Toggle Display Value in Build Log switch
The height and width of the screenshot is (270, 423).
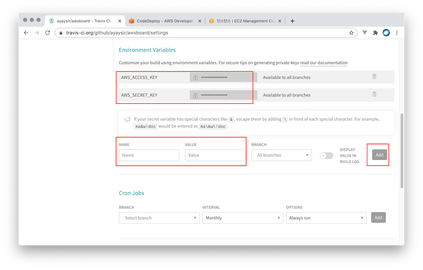coord(326,155)
